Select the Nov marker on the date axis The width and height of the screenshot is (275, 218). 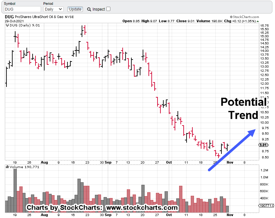coord(229,163)
